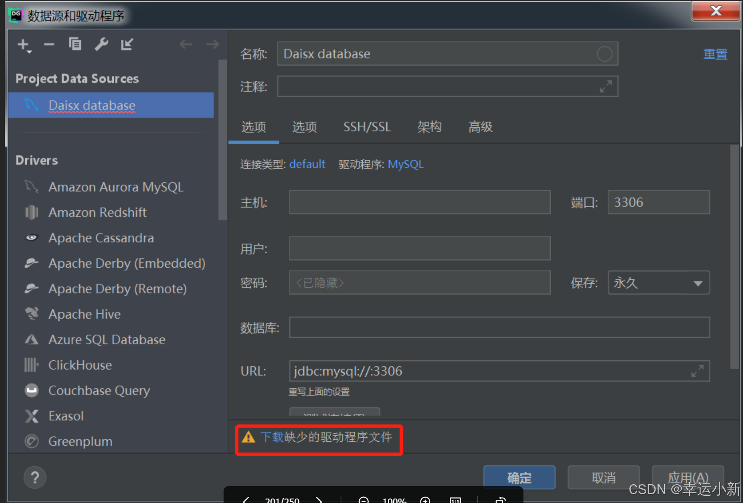Open the 保存 (save) dropdown showing 永久
Screen dimensions: 743x503
coord(659,283)
